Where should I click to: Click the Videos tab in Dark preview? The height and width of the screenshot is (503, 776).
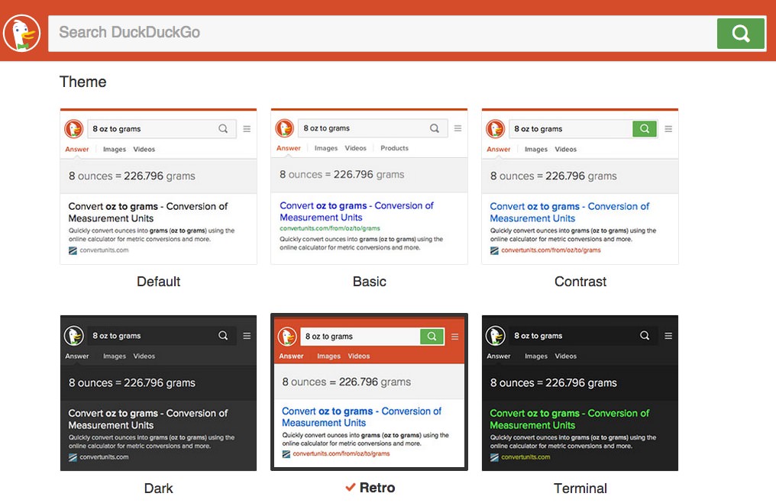point(144,356)
